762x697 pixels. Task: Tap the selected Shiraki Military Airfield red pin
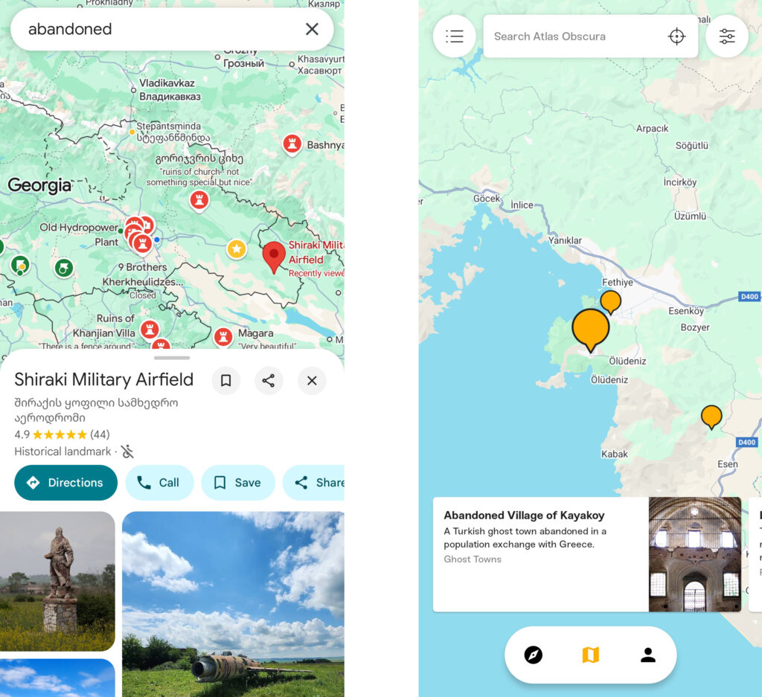tap(274, 257)
